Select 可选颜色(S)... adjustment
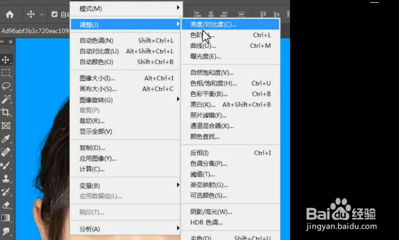This screenshot has height=240, width=399. tap(230, 196)
